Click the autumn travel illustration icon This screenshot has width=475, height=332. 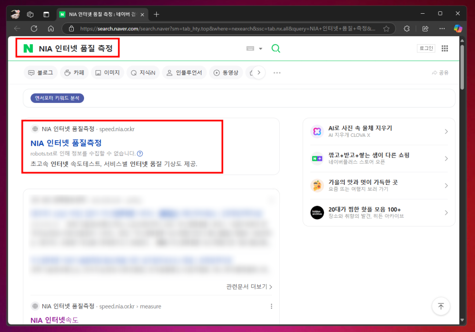[x=317, y=185]
